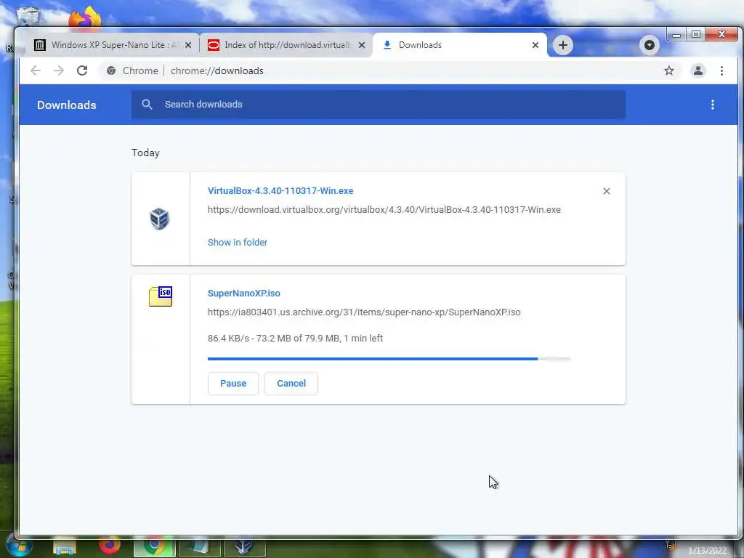Remove VirtualBox download from list
The image size is (744, 558).
pos(607,191)
